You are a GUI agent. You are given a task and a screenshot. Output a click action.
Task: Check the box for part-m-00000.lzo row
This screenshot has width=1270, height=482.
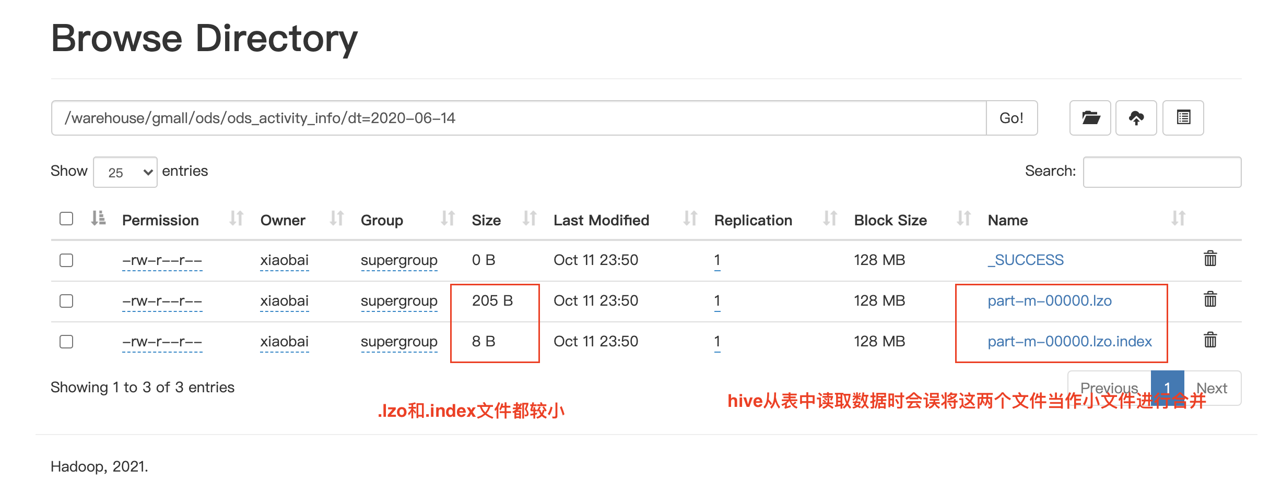point(66,301)
